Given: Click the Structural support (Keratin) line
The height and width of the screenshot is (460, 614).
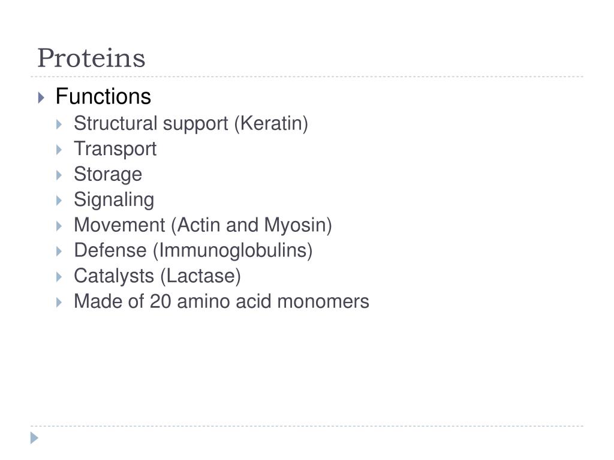Looking at the screenshot, I should click(x=191, y=124).
